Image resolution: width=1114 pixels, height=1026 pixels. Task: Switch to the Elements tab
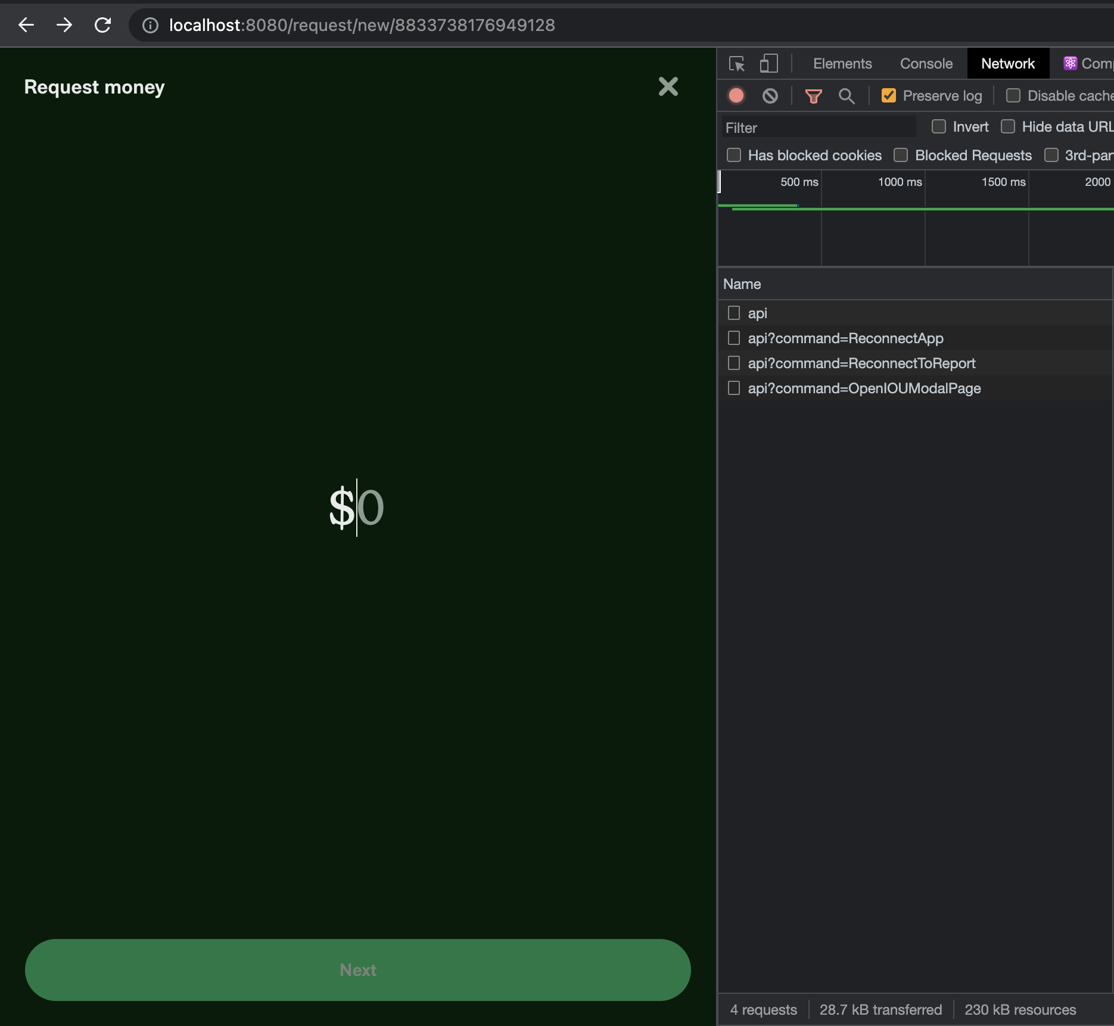coord(842,64)
